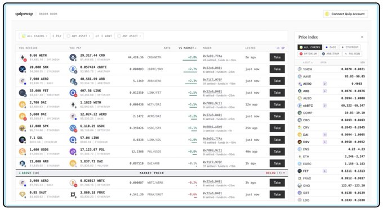
Task: Filter Price index by Polygon chain
Action: [x=352, y=53]
